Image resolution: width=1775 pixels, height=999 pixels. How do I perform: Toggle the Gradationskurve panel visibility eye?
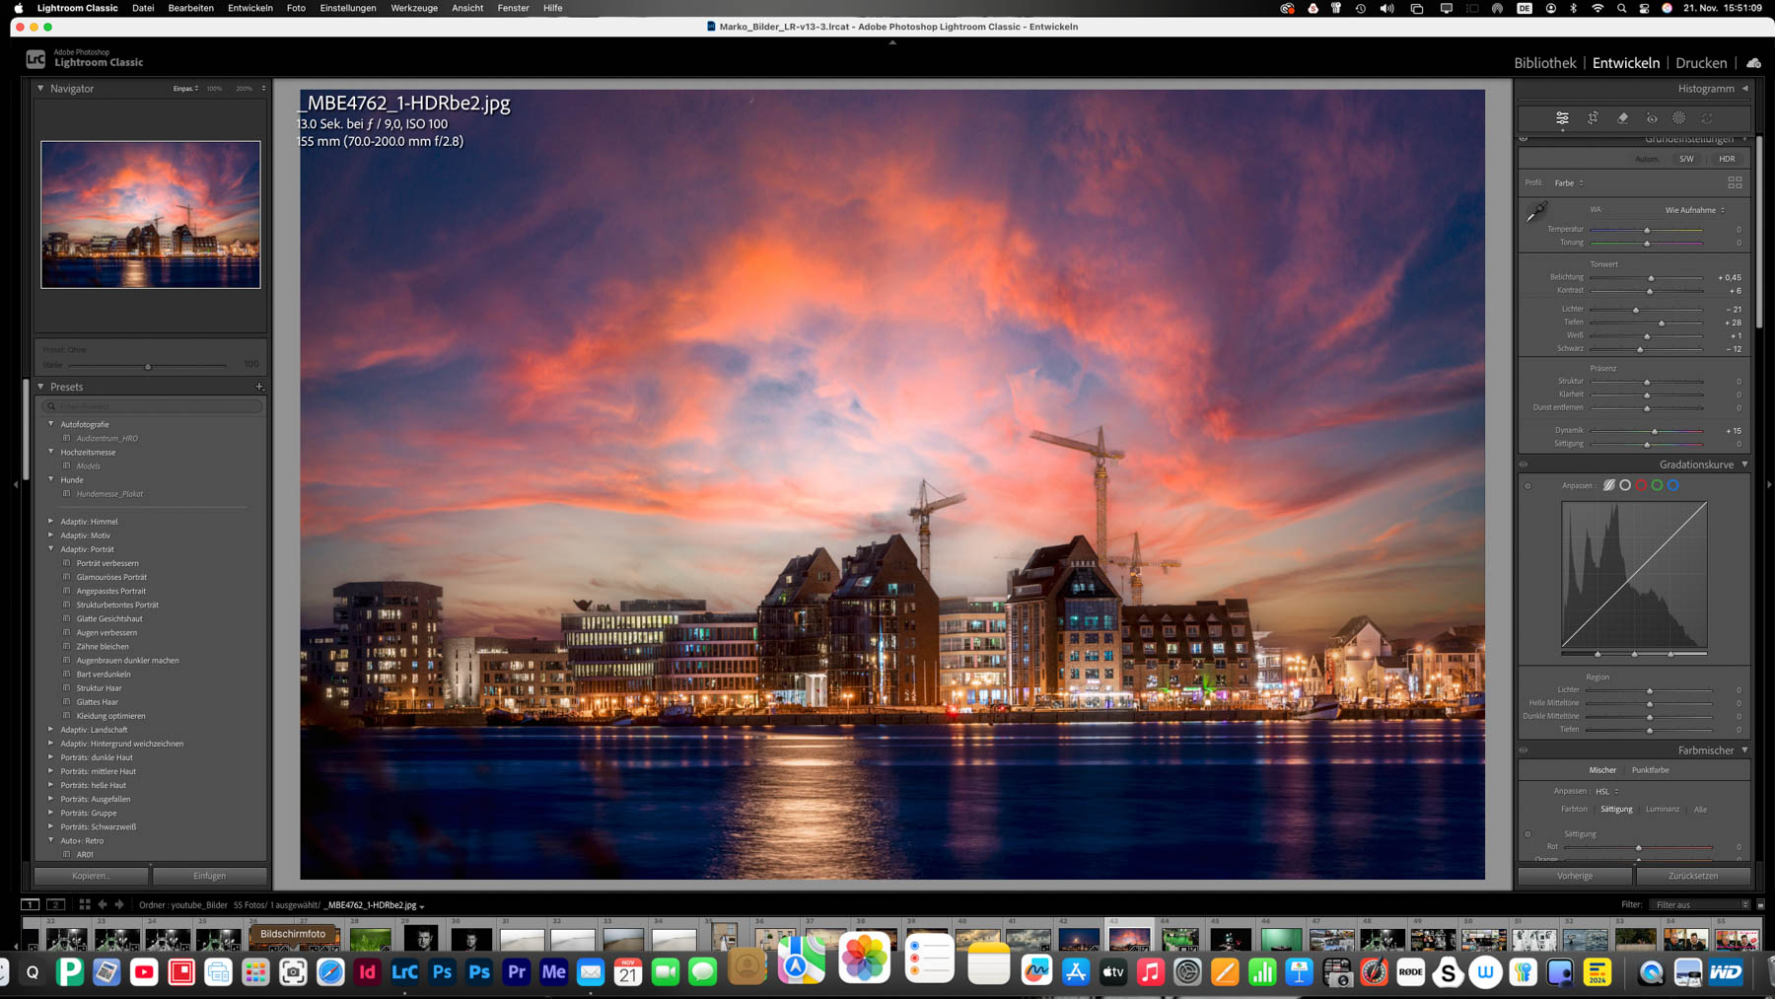[x=1524, y=464]
